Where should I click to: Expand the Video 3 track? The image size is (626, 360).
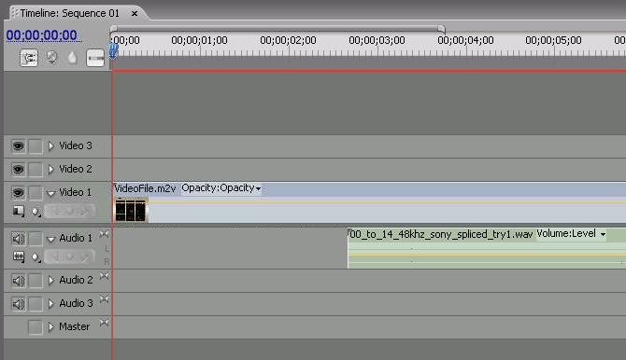pyautogui.click(x=50, y=145)
